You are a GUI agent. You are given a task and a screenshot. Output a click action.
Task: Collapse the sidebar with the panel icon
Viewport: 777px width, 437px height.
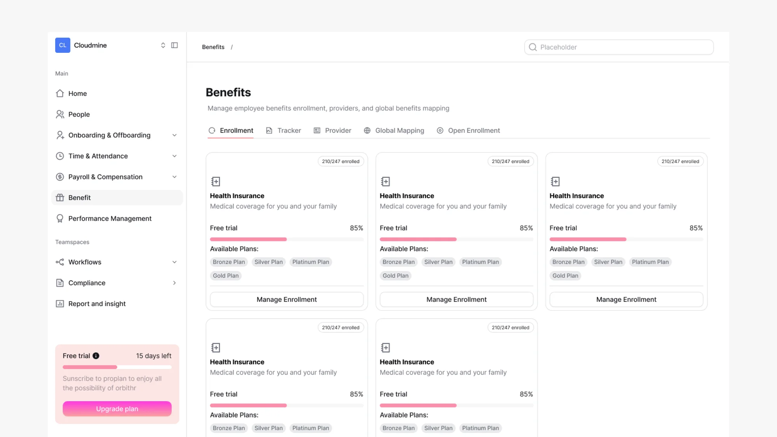point(174,45)
